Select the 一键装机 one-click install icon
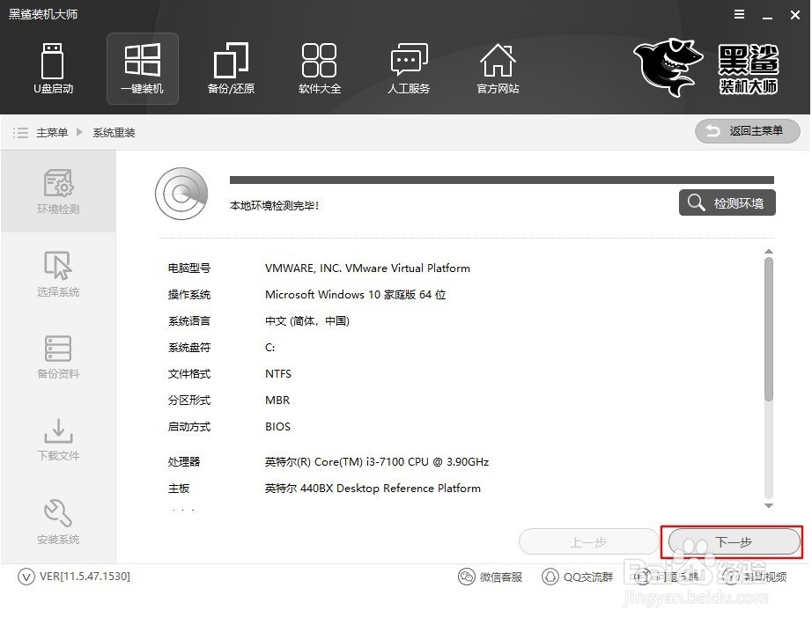Viewport: 812px width, 625px height. point(142,69)
